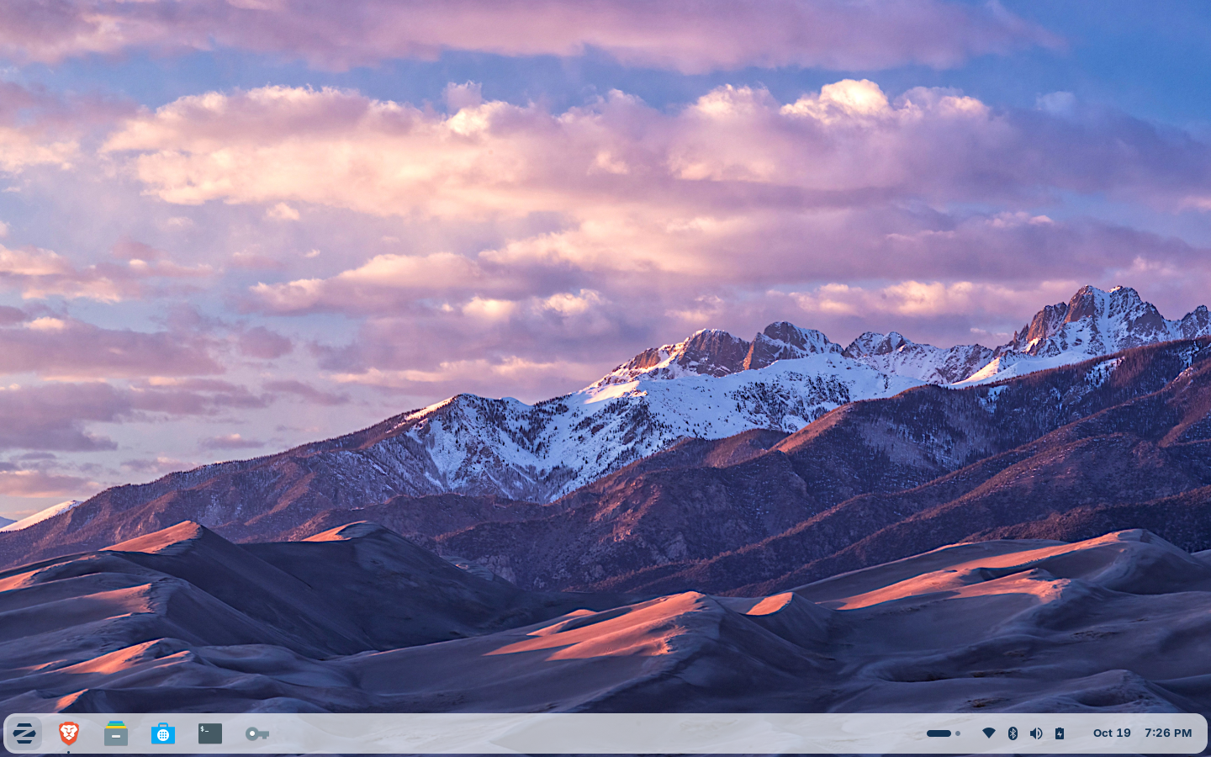This screenshot has width=1211, height=757.
Task: Launch the Terminal emulator
Action: tap(209, 733)
